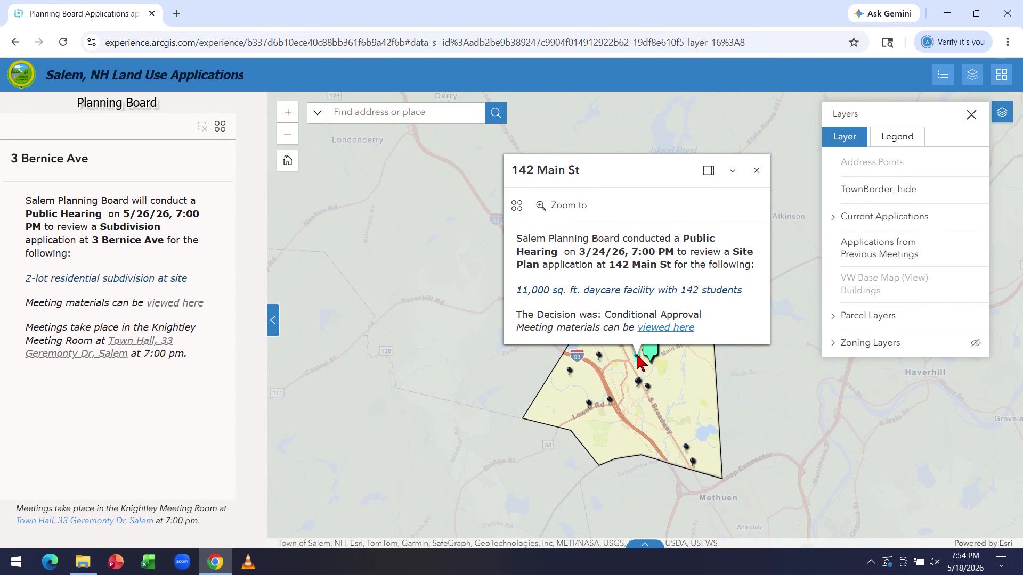This screenshot has width=1023, height=575.
Task: Click the address bar URL
Action: pos(425,43)
